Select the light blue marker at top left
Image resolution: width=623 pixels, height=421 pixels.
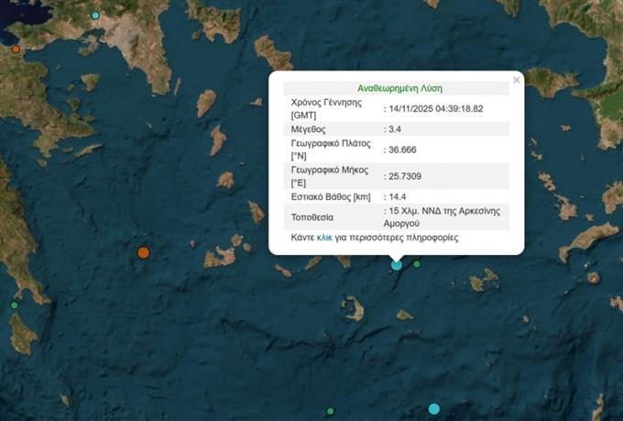[x=95, y=16]
